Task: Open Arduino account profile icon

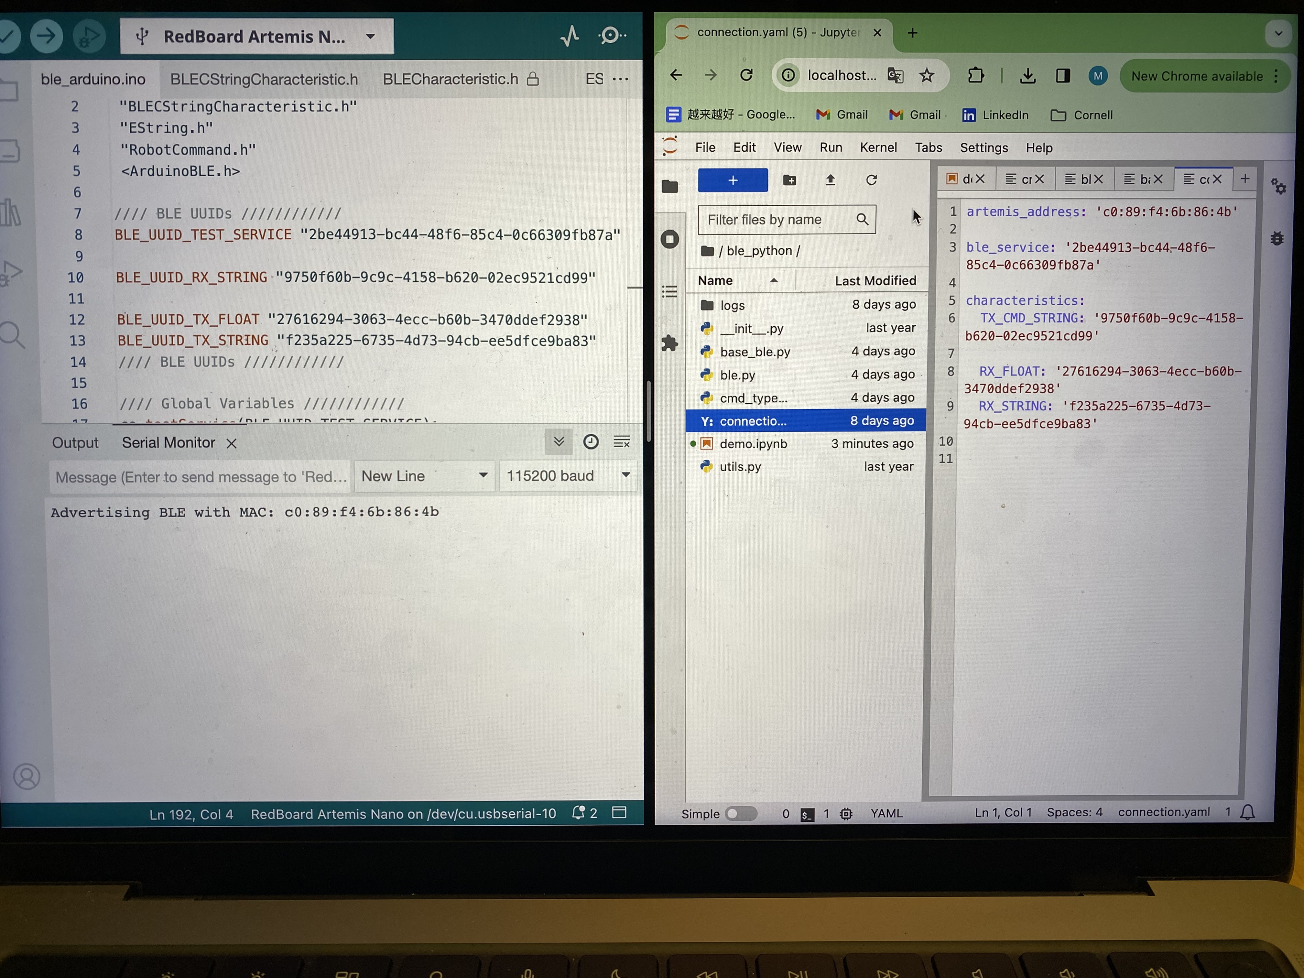Action: pyautogui.click(x=27, y=777)
